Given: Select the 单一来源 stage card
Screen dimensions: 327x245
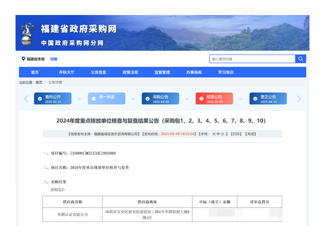Looking at the screenshot, I should (x=107, y=99).
